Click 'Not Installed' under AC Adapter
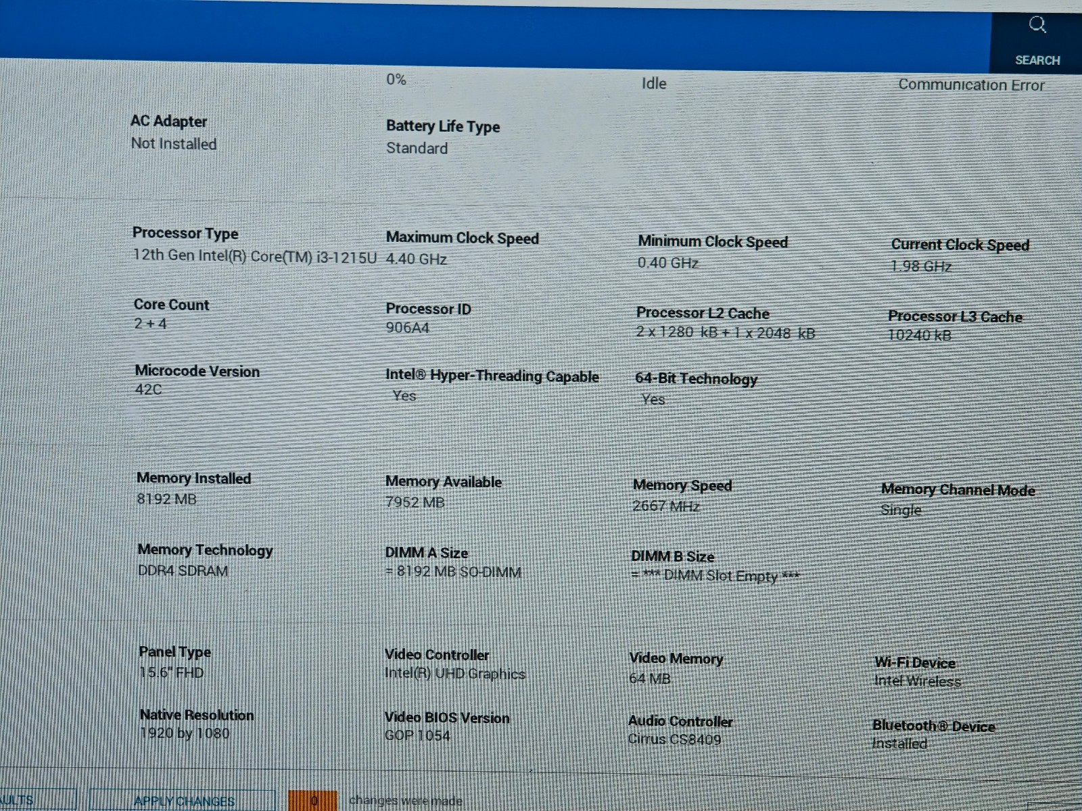Image resolution: width=1082 pixels, height=811 pixels. tap(174, 144)
